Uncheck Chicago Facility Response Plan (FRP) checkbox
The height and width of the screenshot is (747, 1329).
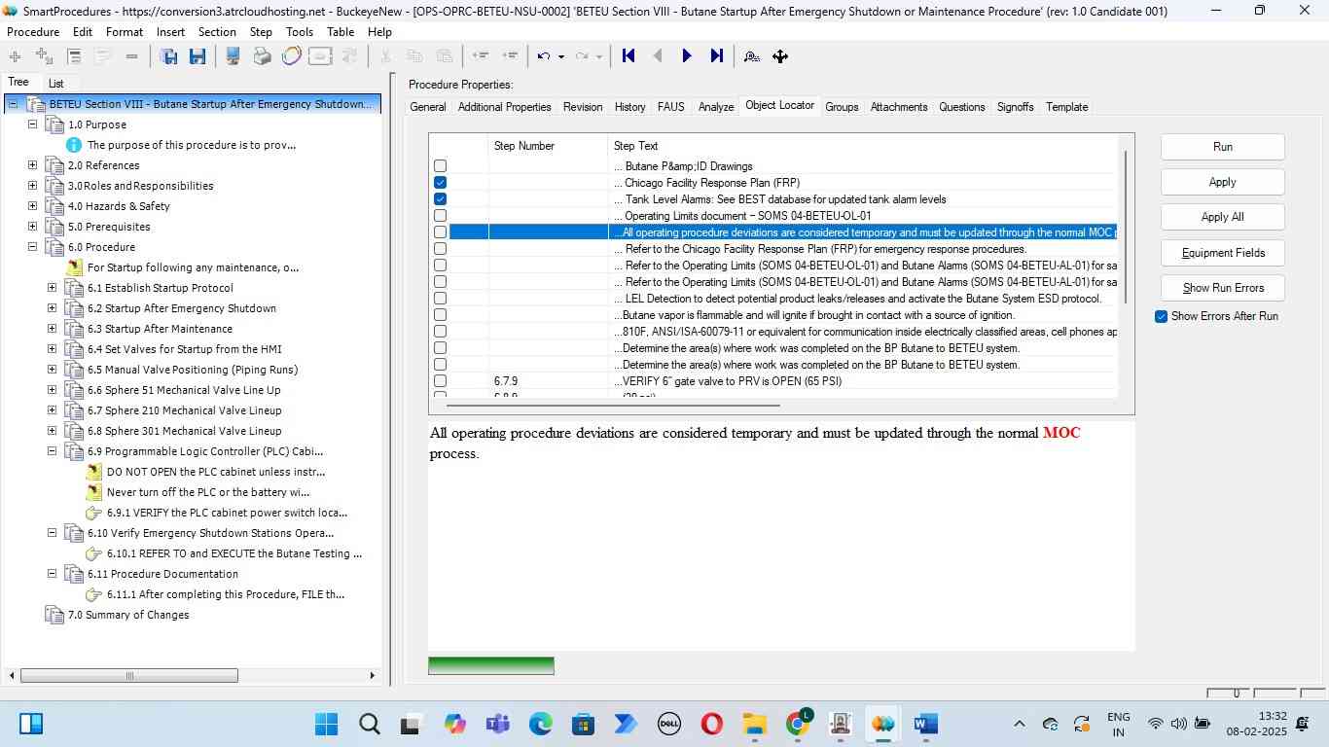tap(441, 183)
